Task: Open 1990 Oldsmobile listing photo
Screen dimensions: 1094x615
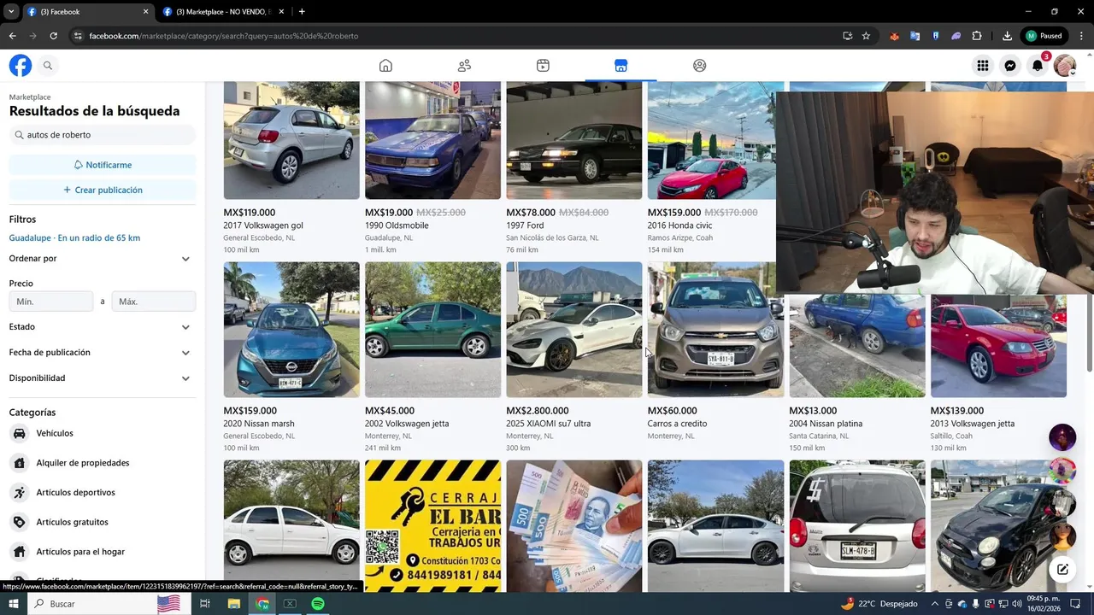Action: 432,140
